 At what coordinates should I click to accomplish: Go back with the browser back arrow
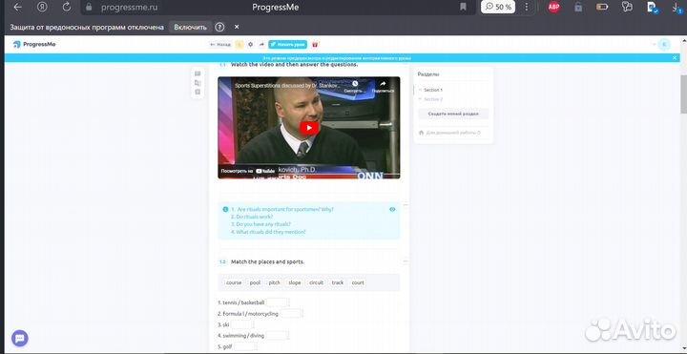click(x=17, y=7)
